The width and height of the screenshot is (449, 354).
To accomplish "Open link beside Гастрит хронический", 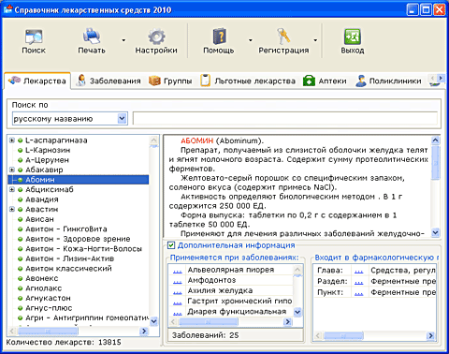I will click(178, 302).
